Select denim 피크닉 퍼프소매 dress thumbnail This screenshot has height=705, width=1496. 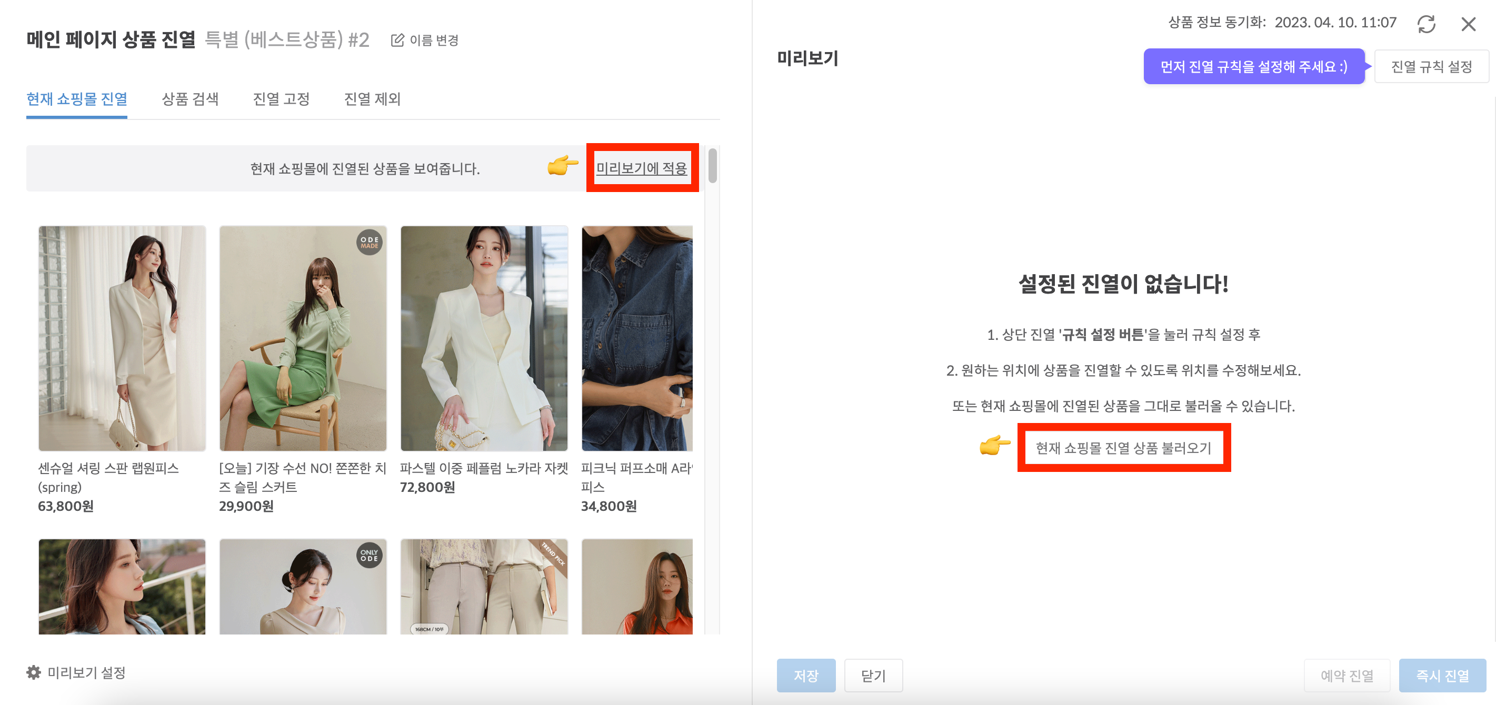(637, 338)
